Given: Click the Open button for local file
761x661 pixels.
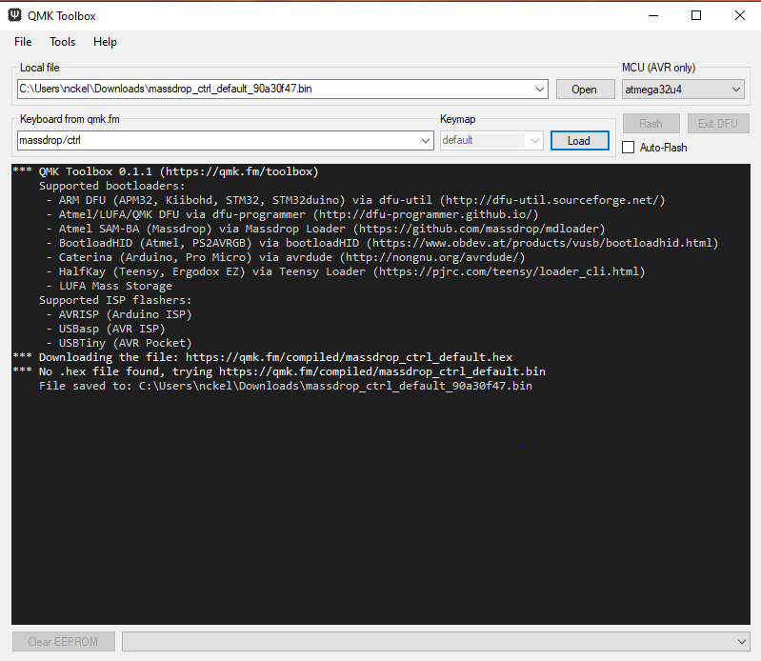Looking at the screenshot, I should tap(585, 90).
